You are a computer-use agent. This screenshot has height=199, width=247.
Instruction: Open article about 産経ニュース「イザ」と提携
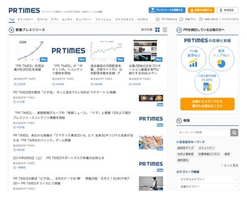(72, 115)
